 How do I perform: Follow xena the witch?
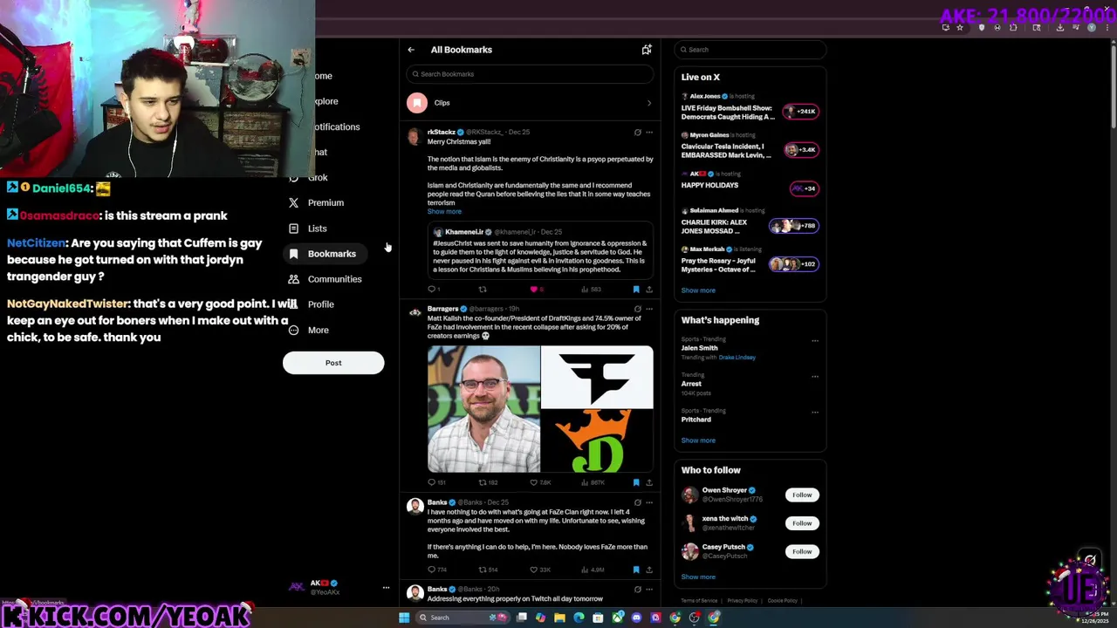pyautogui.click(x=802, y=523)
